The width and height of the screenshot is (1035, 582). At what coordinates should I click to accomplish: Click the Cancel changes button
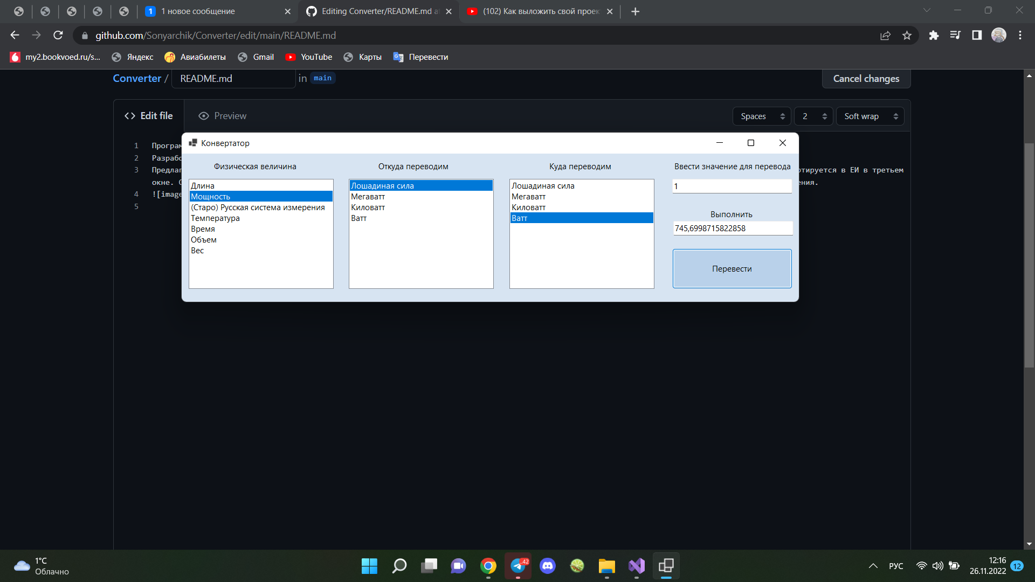pyautogui.click(x=866, y=79)
